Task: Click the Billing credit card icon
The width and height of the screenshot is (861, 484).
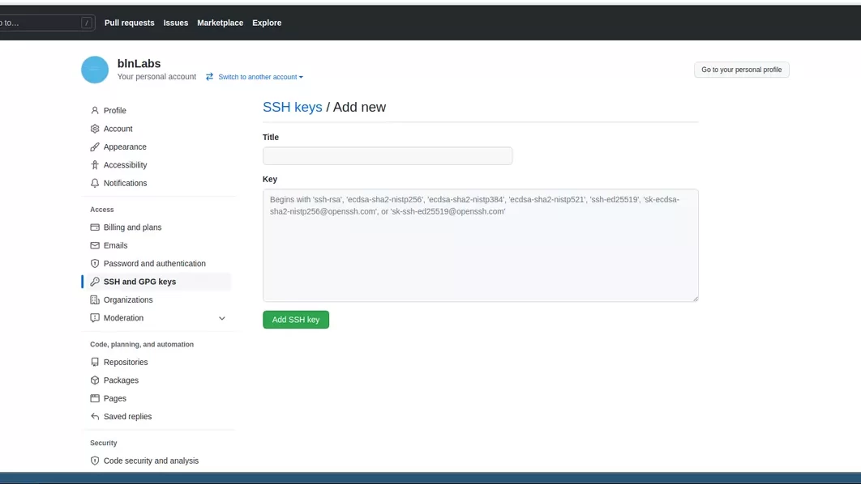Action: (x=94, y=227)
